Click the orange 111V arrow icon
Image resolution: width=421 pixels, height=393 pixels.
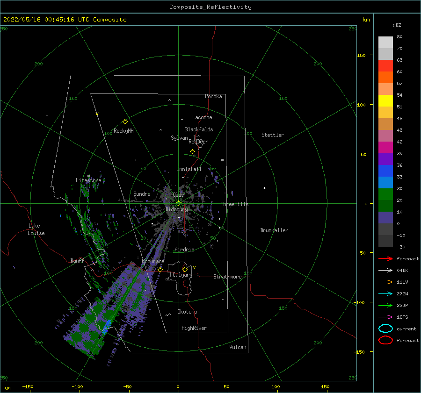pyautogui.click(x=385, y=282)
